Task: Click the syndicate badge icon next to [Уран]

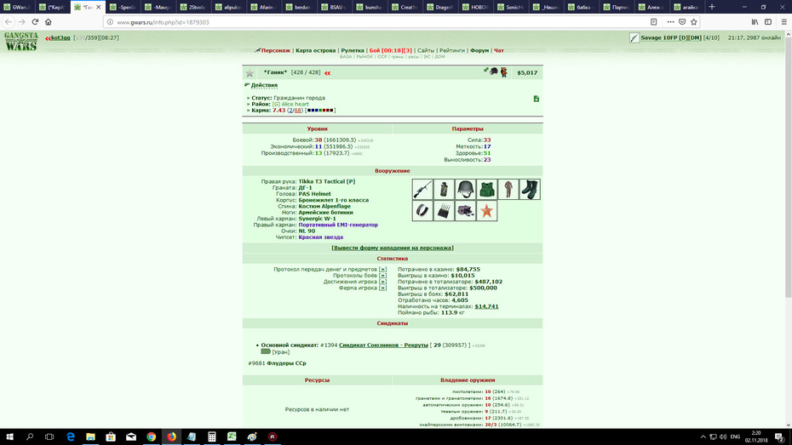Action: pyautogui.click(x=266, y=351)
